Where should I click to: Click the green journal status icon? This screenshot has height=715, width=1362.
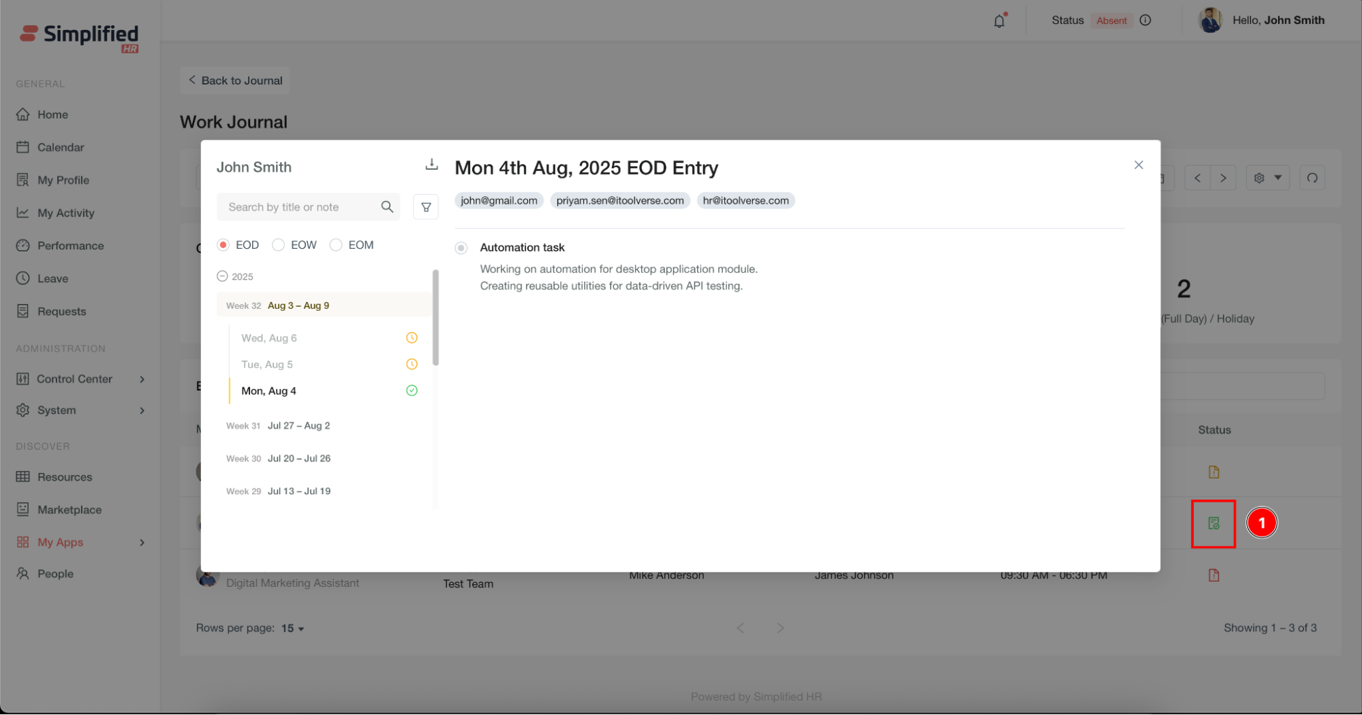click(1213, 523)
